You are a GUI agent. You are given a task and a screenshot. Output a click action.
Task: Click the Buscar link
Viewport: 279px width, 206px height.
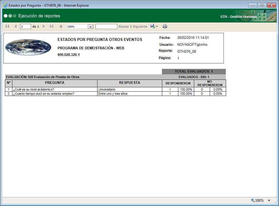coord(124,27)
